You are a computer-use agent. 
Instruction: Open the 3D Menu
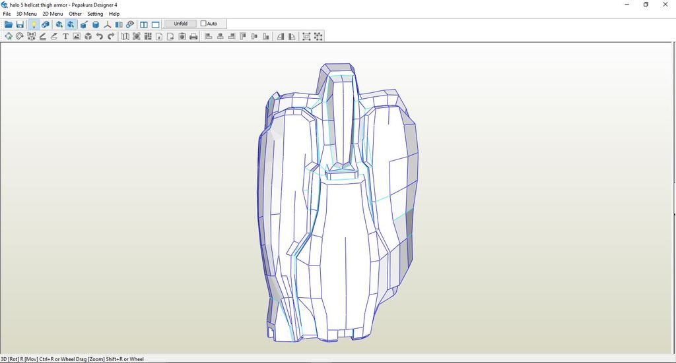(x=26, y=14)
